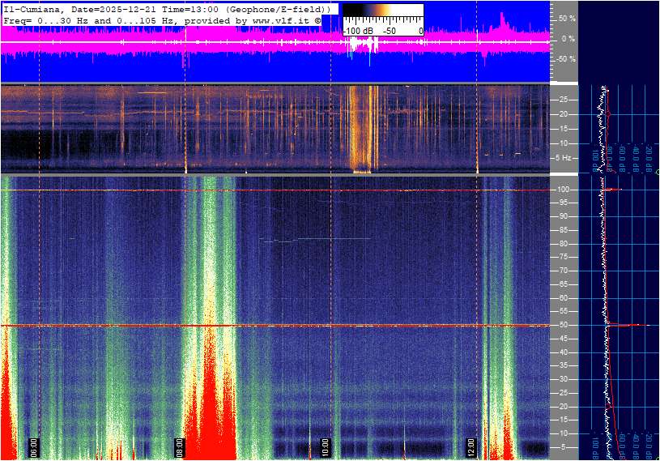Click the -50 % amplitude scale label
The height and width of the screenshot is (461, 660).
tap(565, 59)
